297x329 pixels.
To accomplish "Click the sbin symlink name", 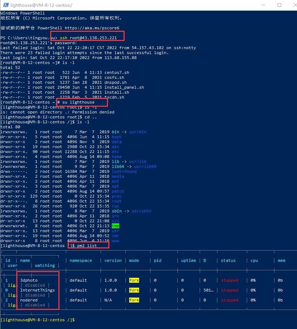I will tap(117, 211).
